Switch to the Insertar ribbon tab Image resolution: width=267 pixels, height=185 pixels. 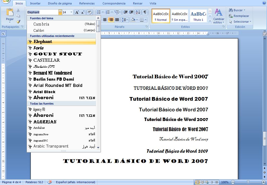pos(35,3)
